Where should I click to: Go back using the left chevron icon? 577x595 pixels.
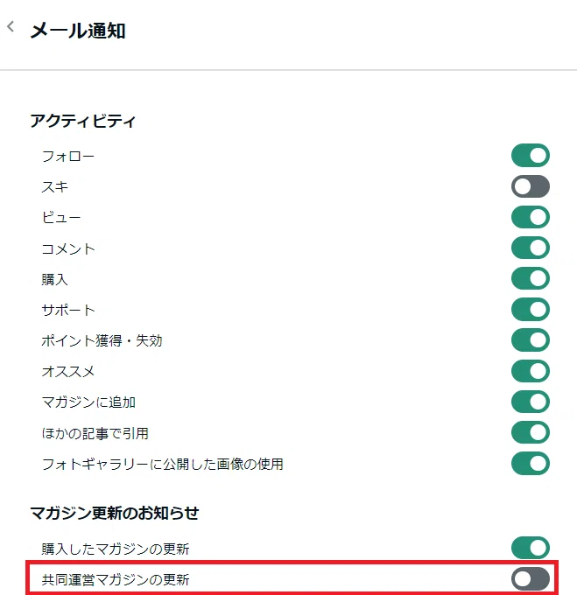[11, 26]
